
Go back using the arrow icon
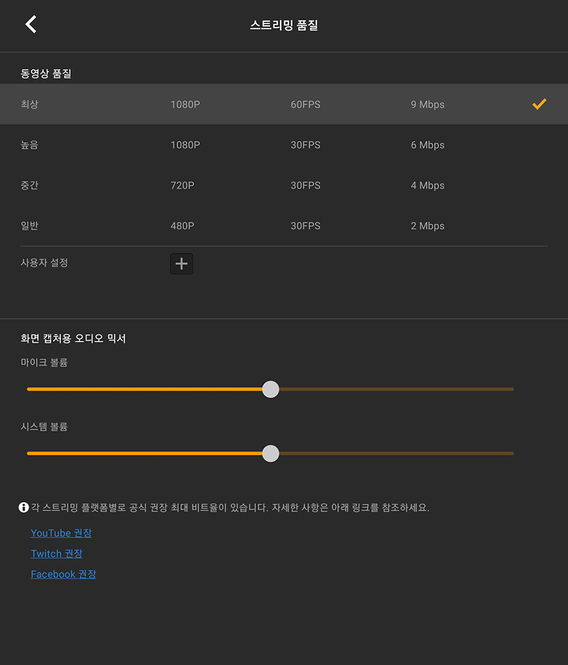click(30, 24)
